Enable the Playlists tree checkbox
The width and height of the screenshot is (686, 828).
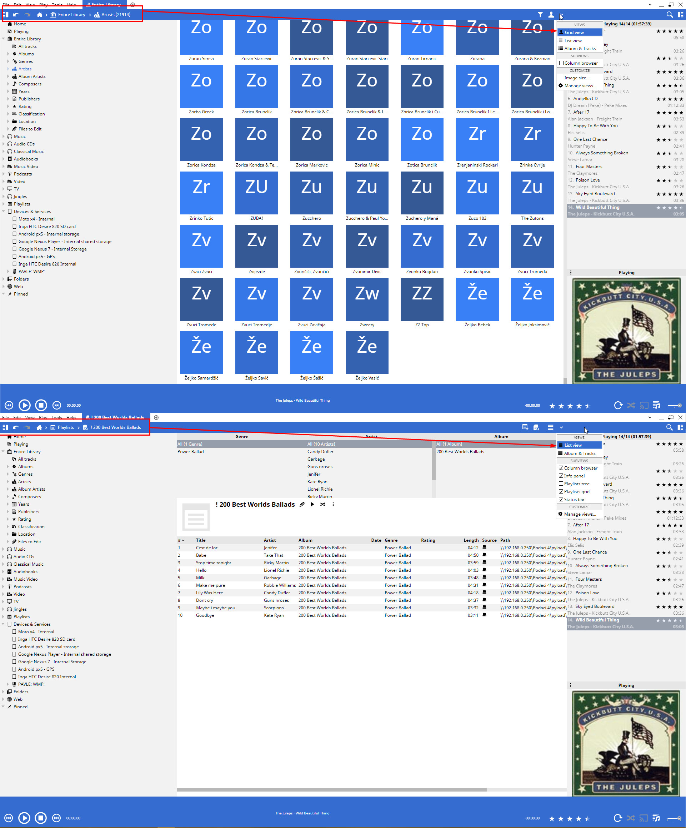[x=561, y=484]
